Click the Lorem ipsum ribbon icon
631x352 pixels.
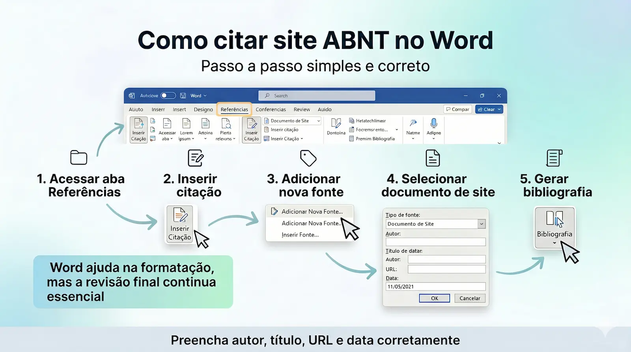pos(187,124)
